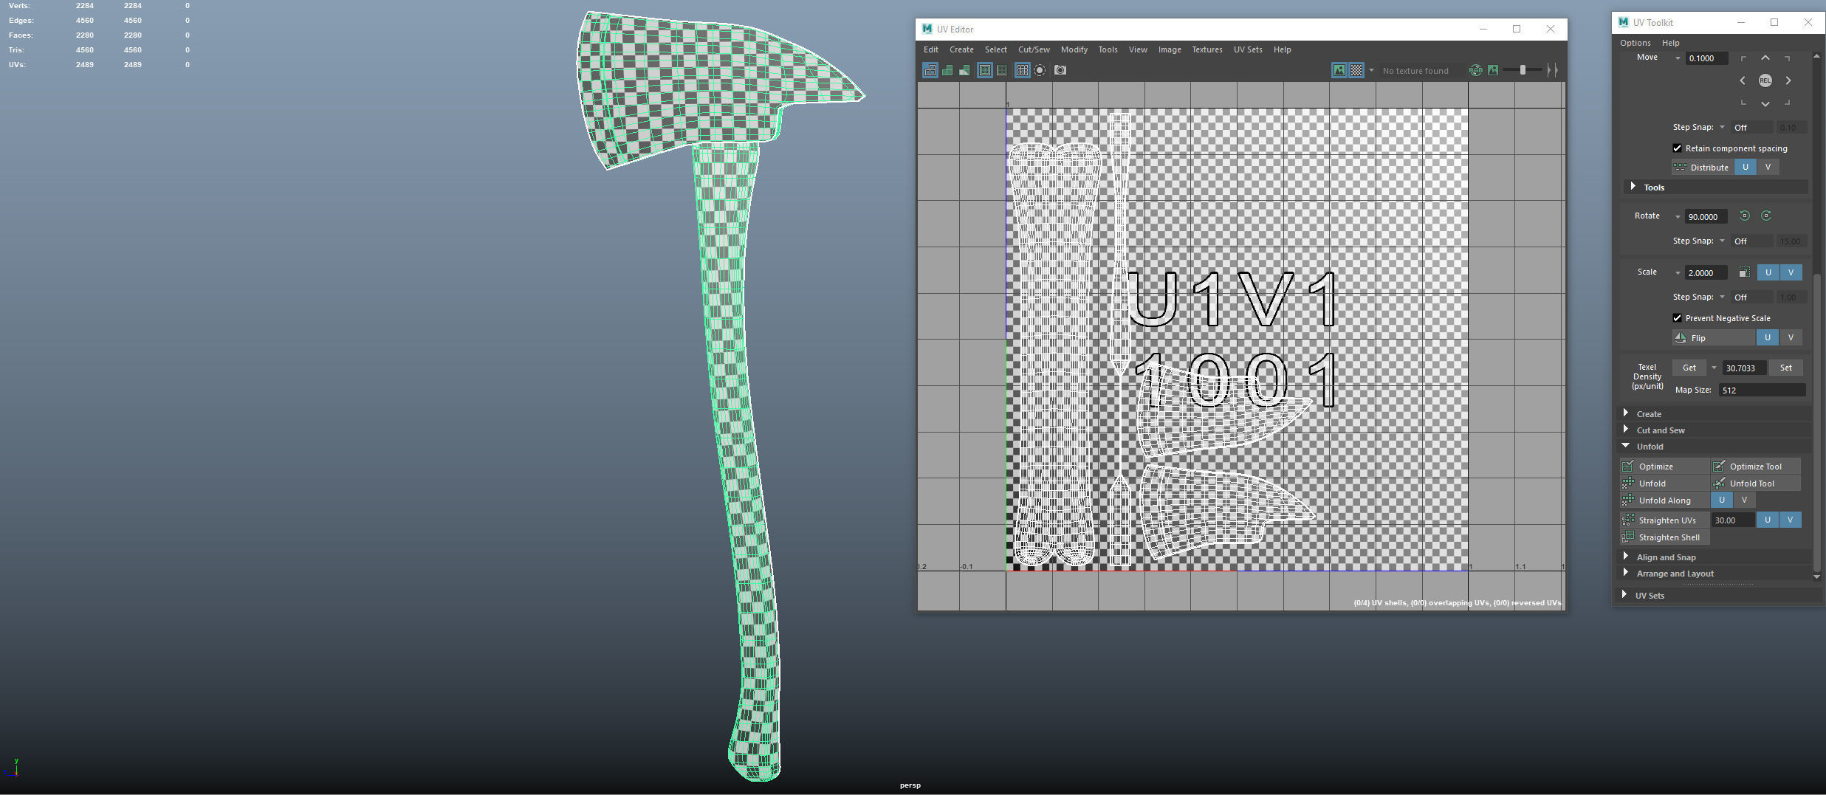The width and height of the screenshot is (1826, 795).
Task: Open the Edit menu in UV Editor
Action: (x=931, y=49)
